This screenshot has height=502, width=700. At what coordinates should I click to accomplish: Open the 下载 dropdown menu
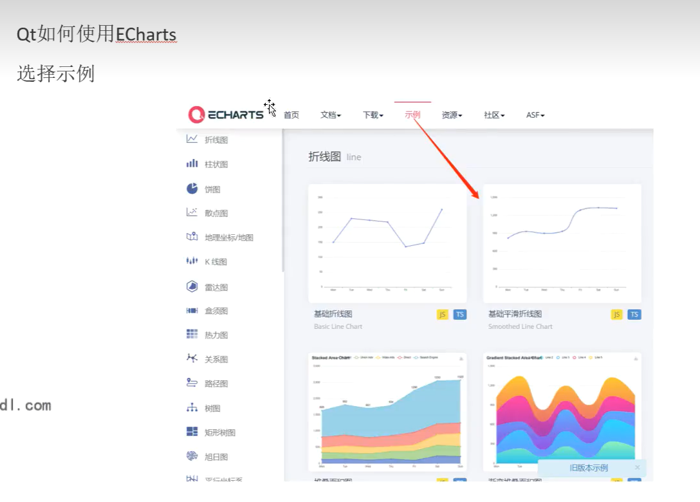point(373,115)
